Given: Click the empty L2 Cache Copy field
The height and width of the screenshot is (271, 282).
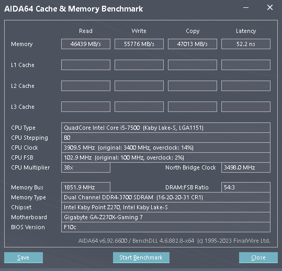Looking at the screenshot, I should click(x=193, y=86).
